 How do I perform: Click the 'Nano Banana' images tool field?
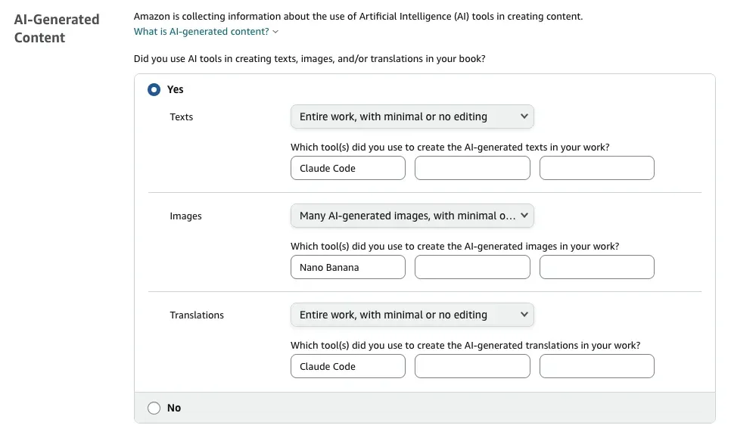pos(347,267)
